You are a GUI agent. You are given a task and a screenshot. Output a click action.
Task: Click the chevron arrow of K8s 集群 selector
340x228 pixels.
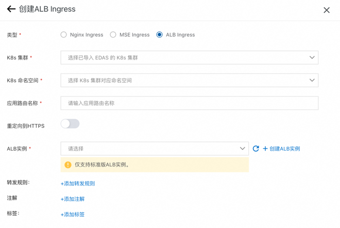pyautogui.click(x=312, y=58)
